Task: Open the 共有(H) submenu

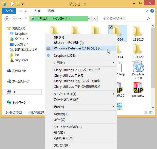Action: click(x=81, y=63)
